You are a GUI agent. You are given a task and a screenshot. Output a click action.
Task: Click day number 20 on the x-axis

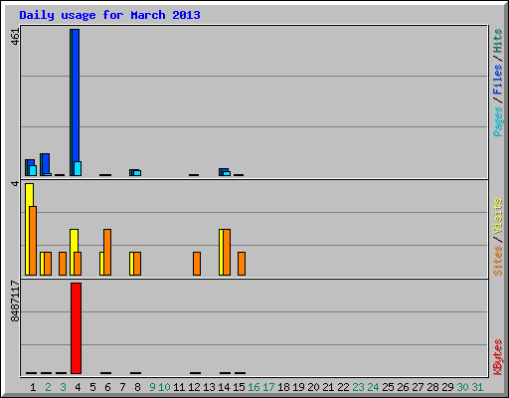click(x=313, y=387)
